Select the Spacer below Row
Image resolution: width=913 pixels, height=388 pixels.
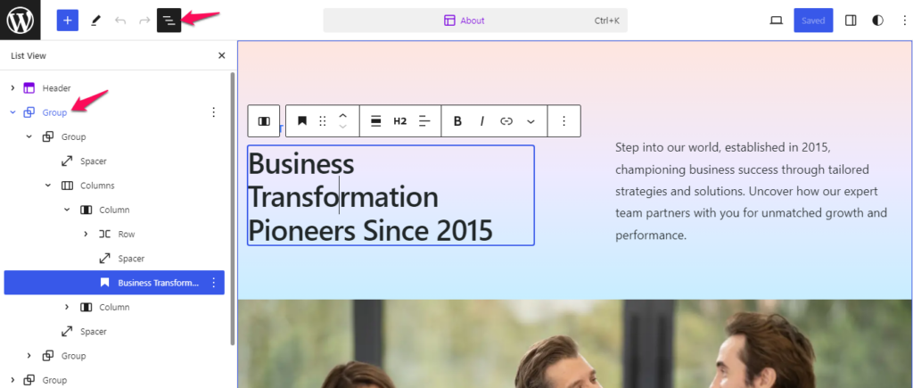pos(131,258)
